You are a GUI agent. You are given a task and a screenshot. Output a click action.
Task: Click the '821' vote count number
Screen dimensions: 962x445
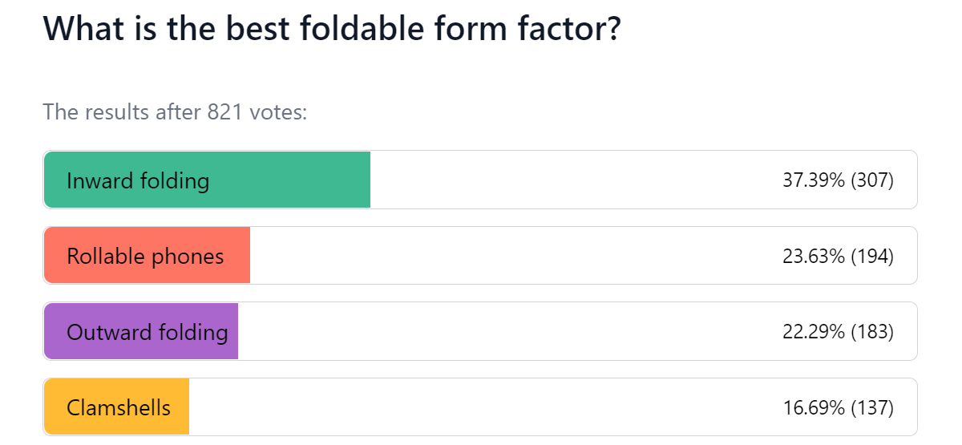(225, 111)
